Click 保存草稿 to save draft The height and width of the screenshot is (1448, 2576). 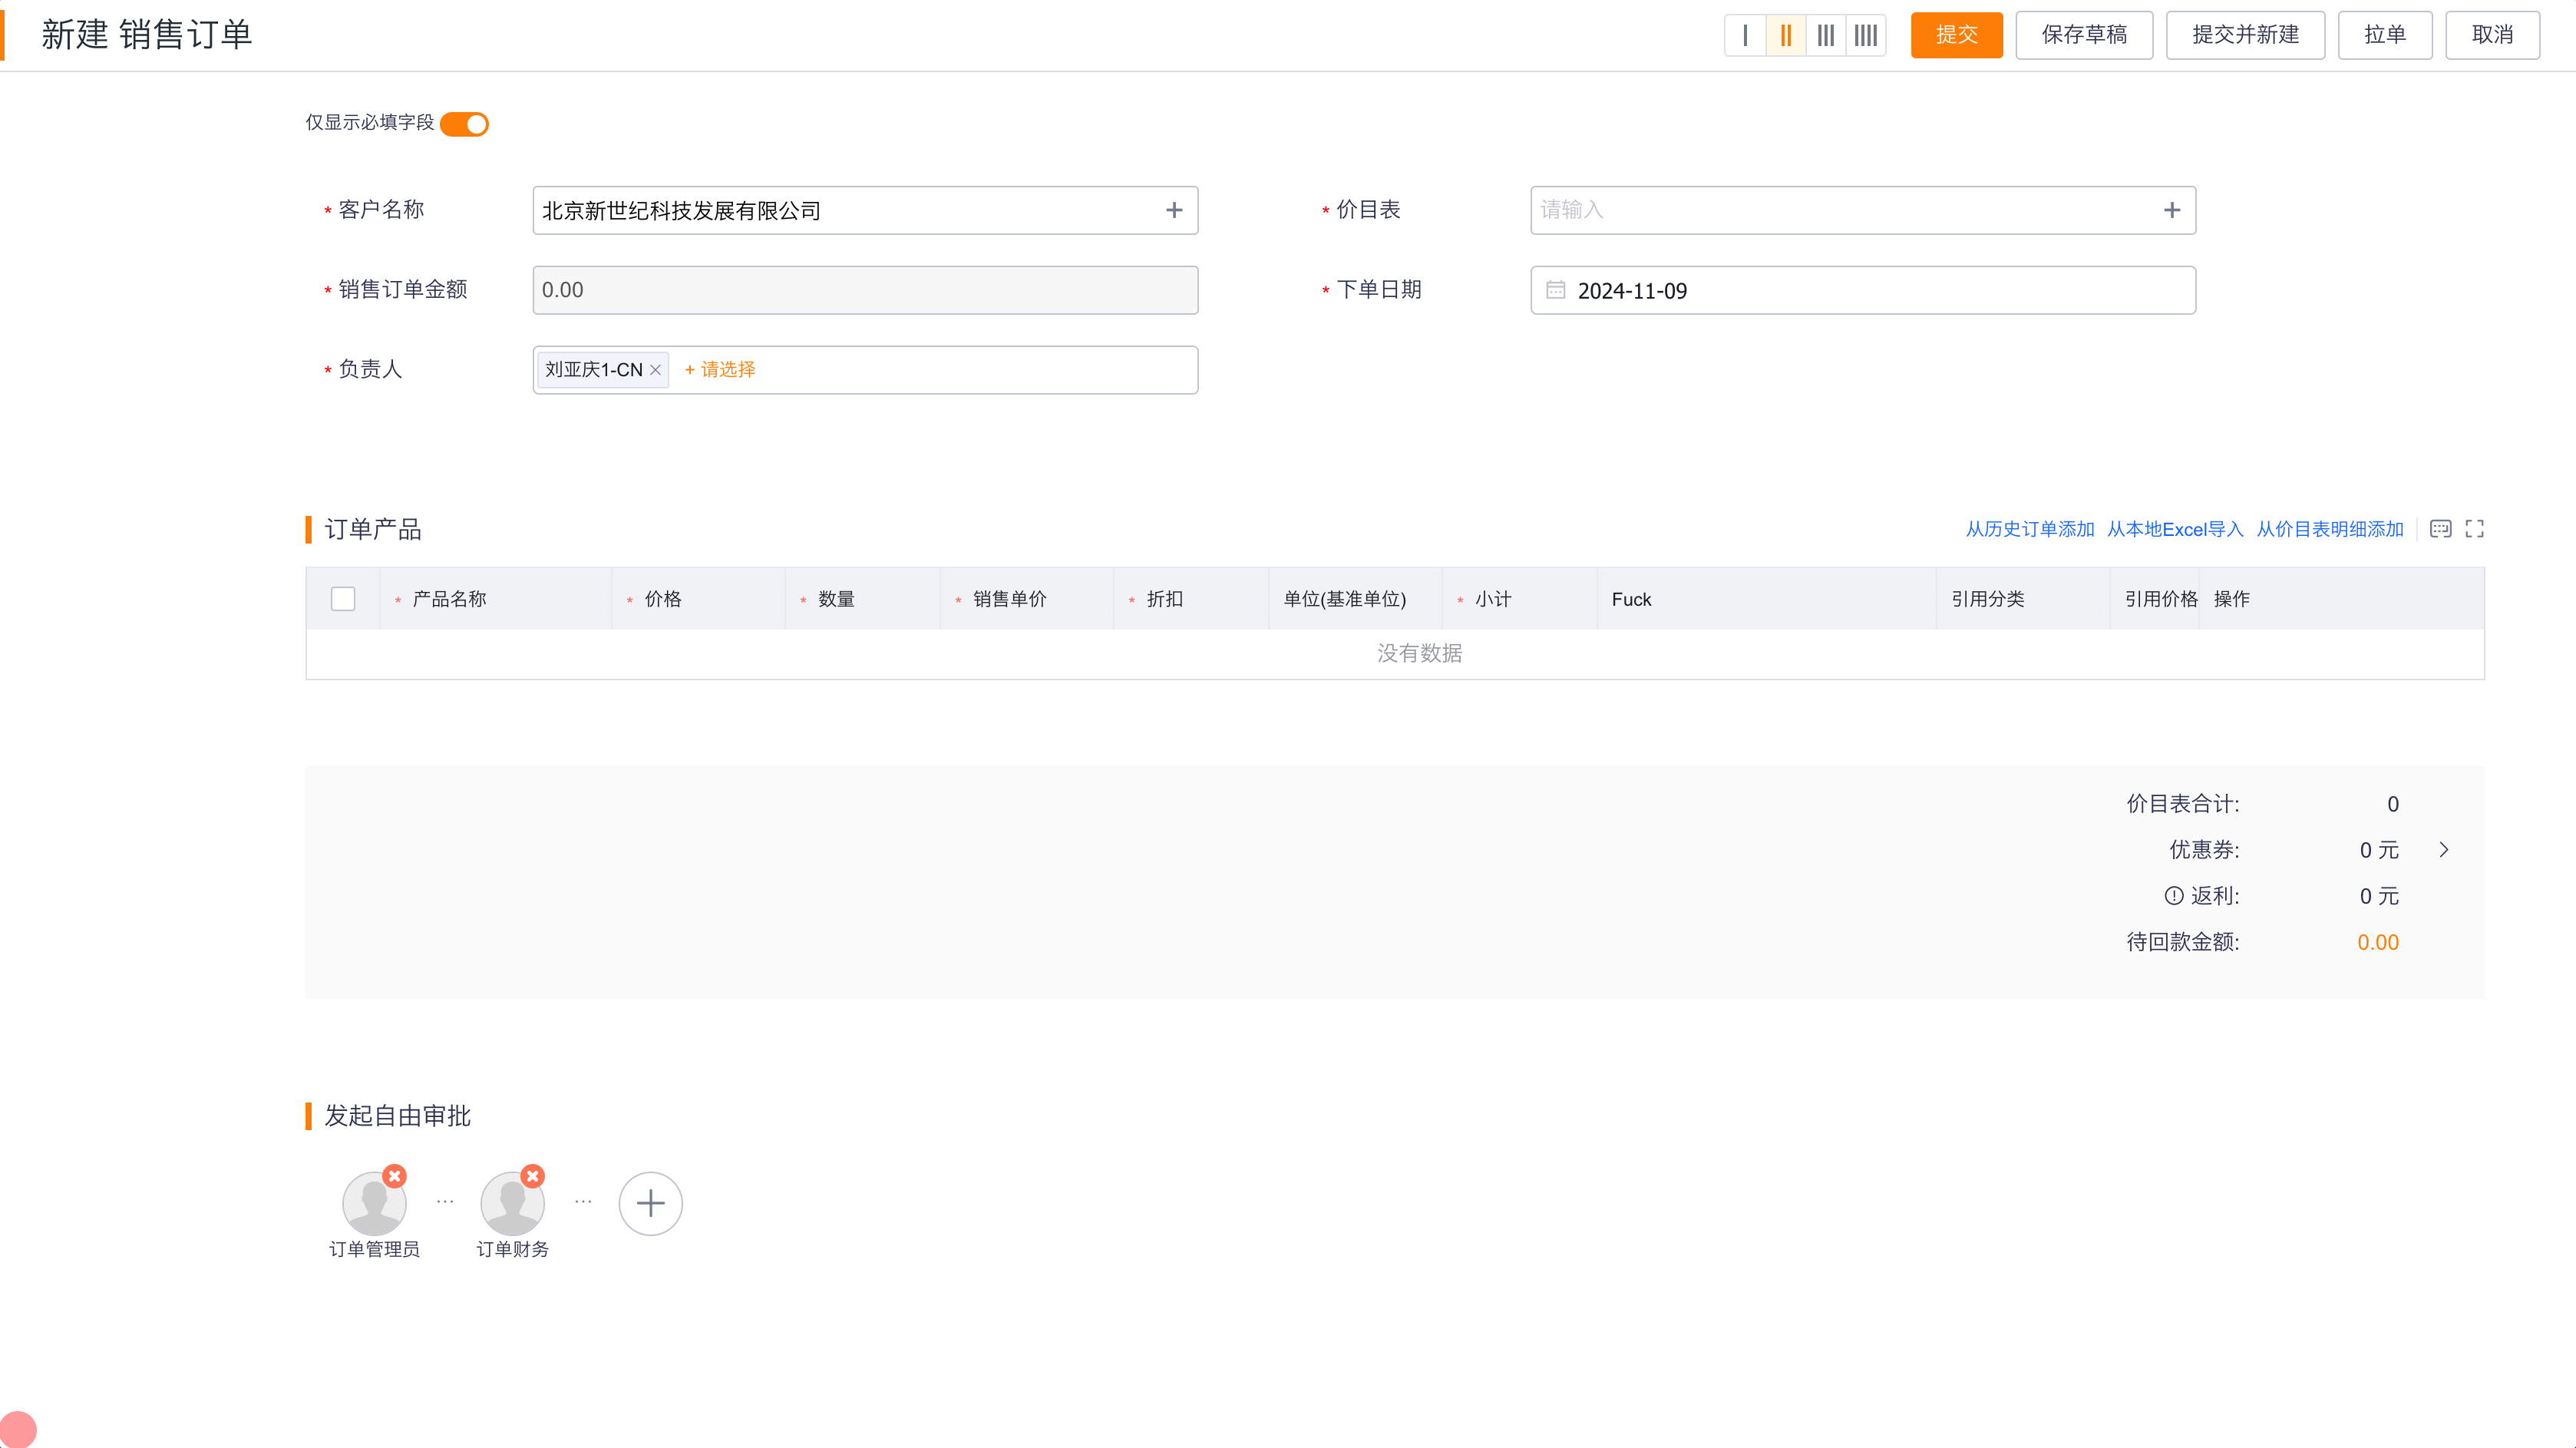tap(2084, 35)
